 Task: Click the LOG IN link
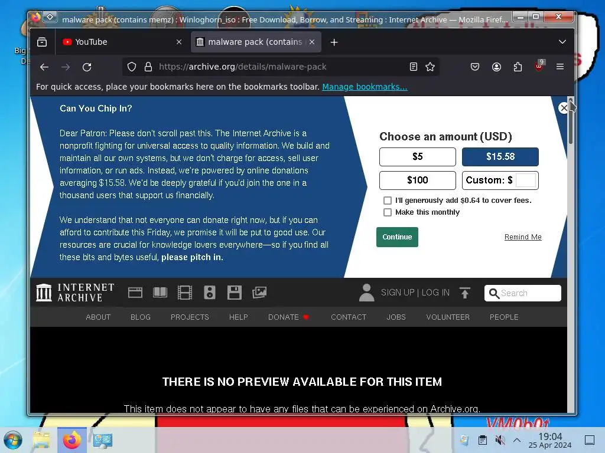[x=435, y=293]
